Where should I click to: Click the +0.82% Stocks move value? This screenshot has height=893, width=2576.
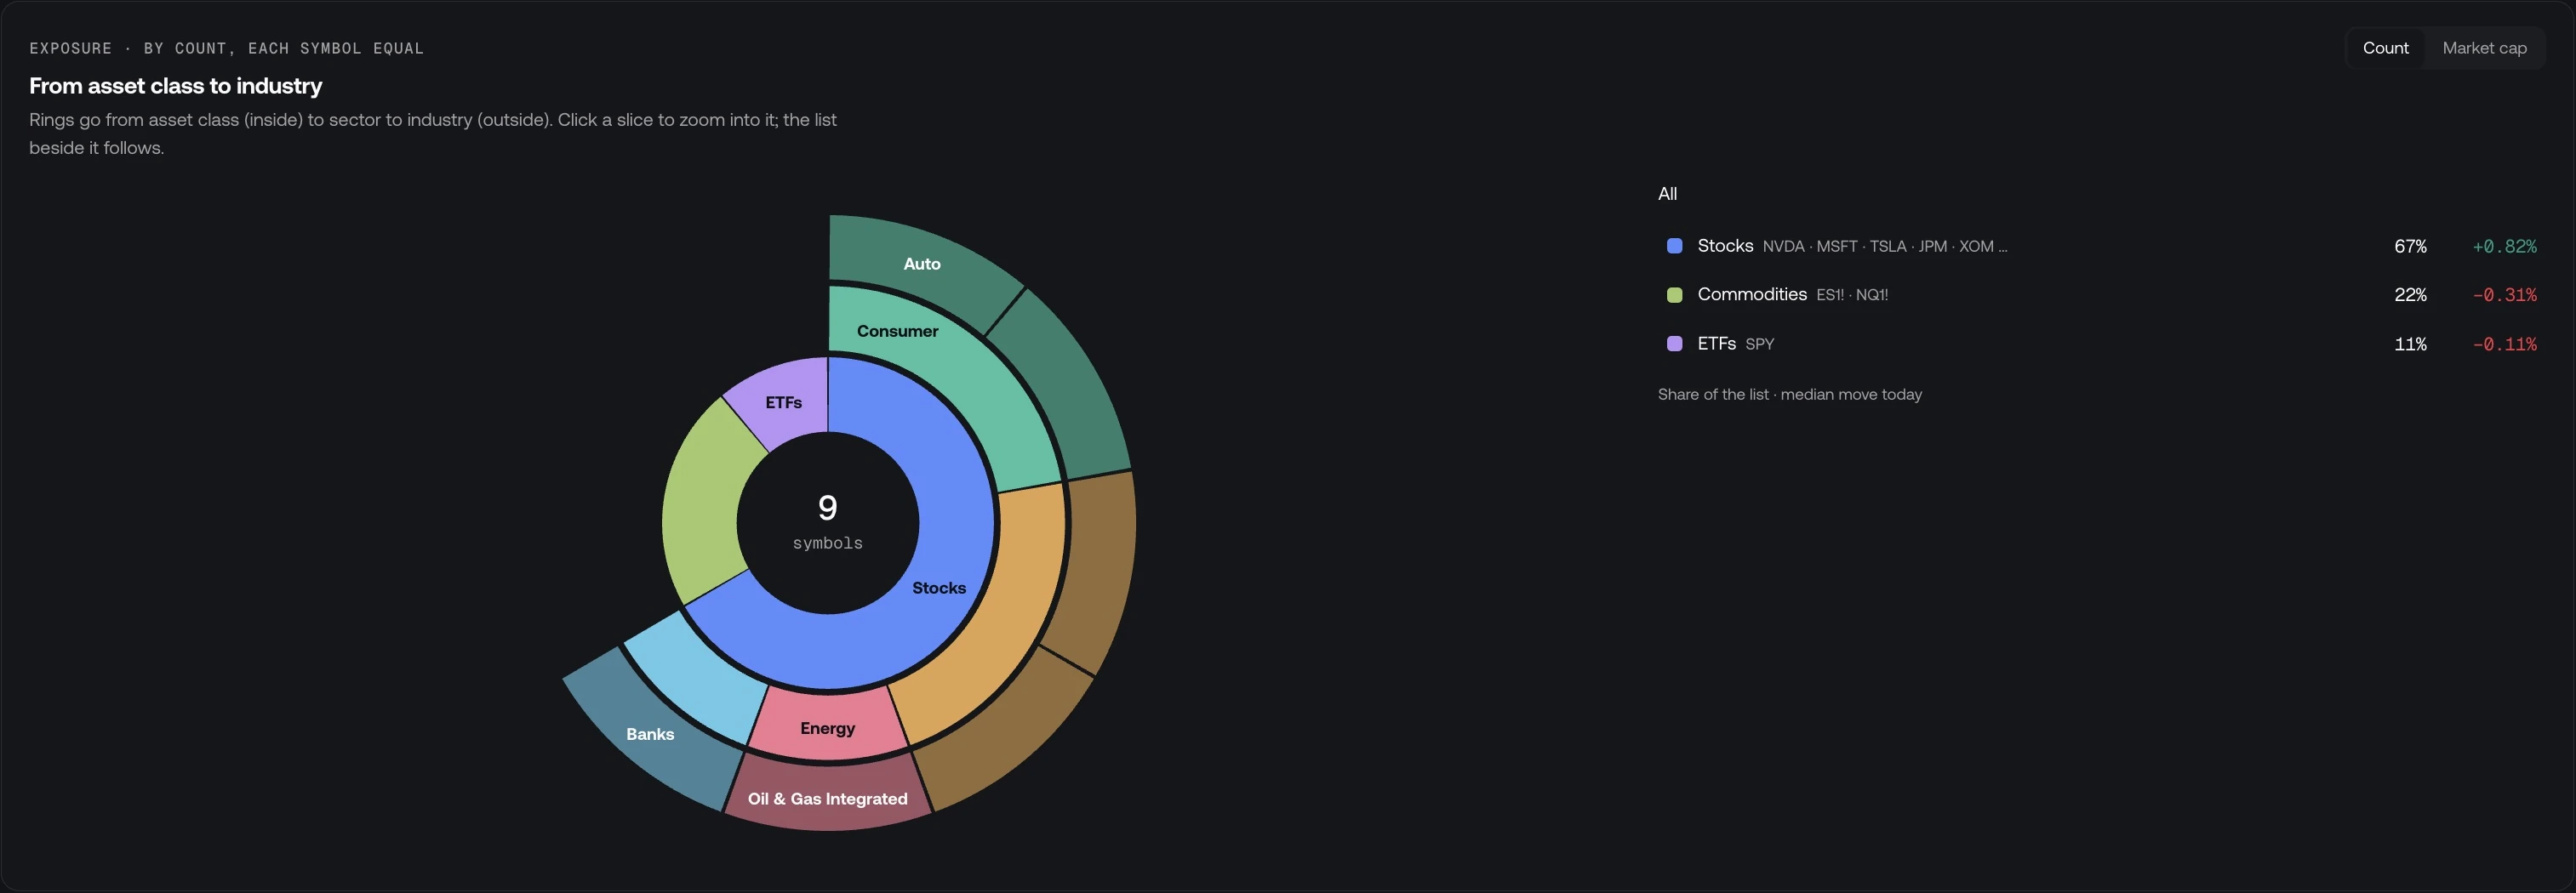click(x=2504, y=247)
